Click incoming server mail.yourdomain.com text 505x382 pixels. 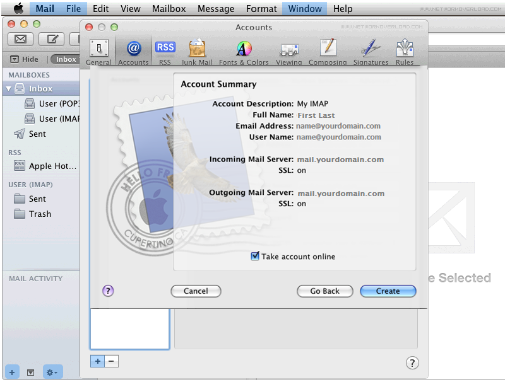[340, 159]
